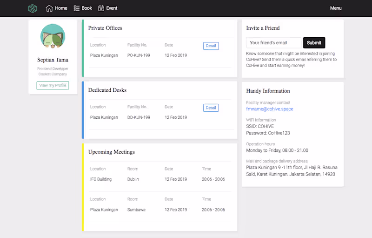
Task: Click Septian Tama's avatar picture
Action: [53, 37]
